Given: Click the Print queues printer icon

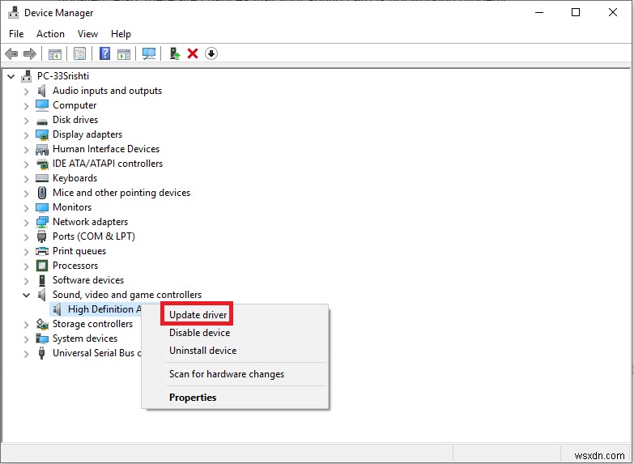Looking at the screenshot, I should coord(42,251).
